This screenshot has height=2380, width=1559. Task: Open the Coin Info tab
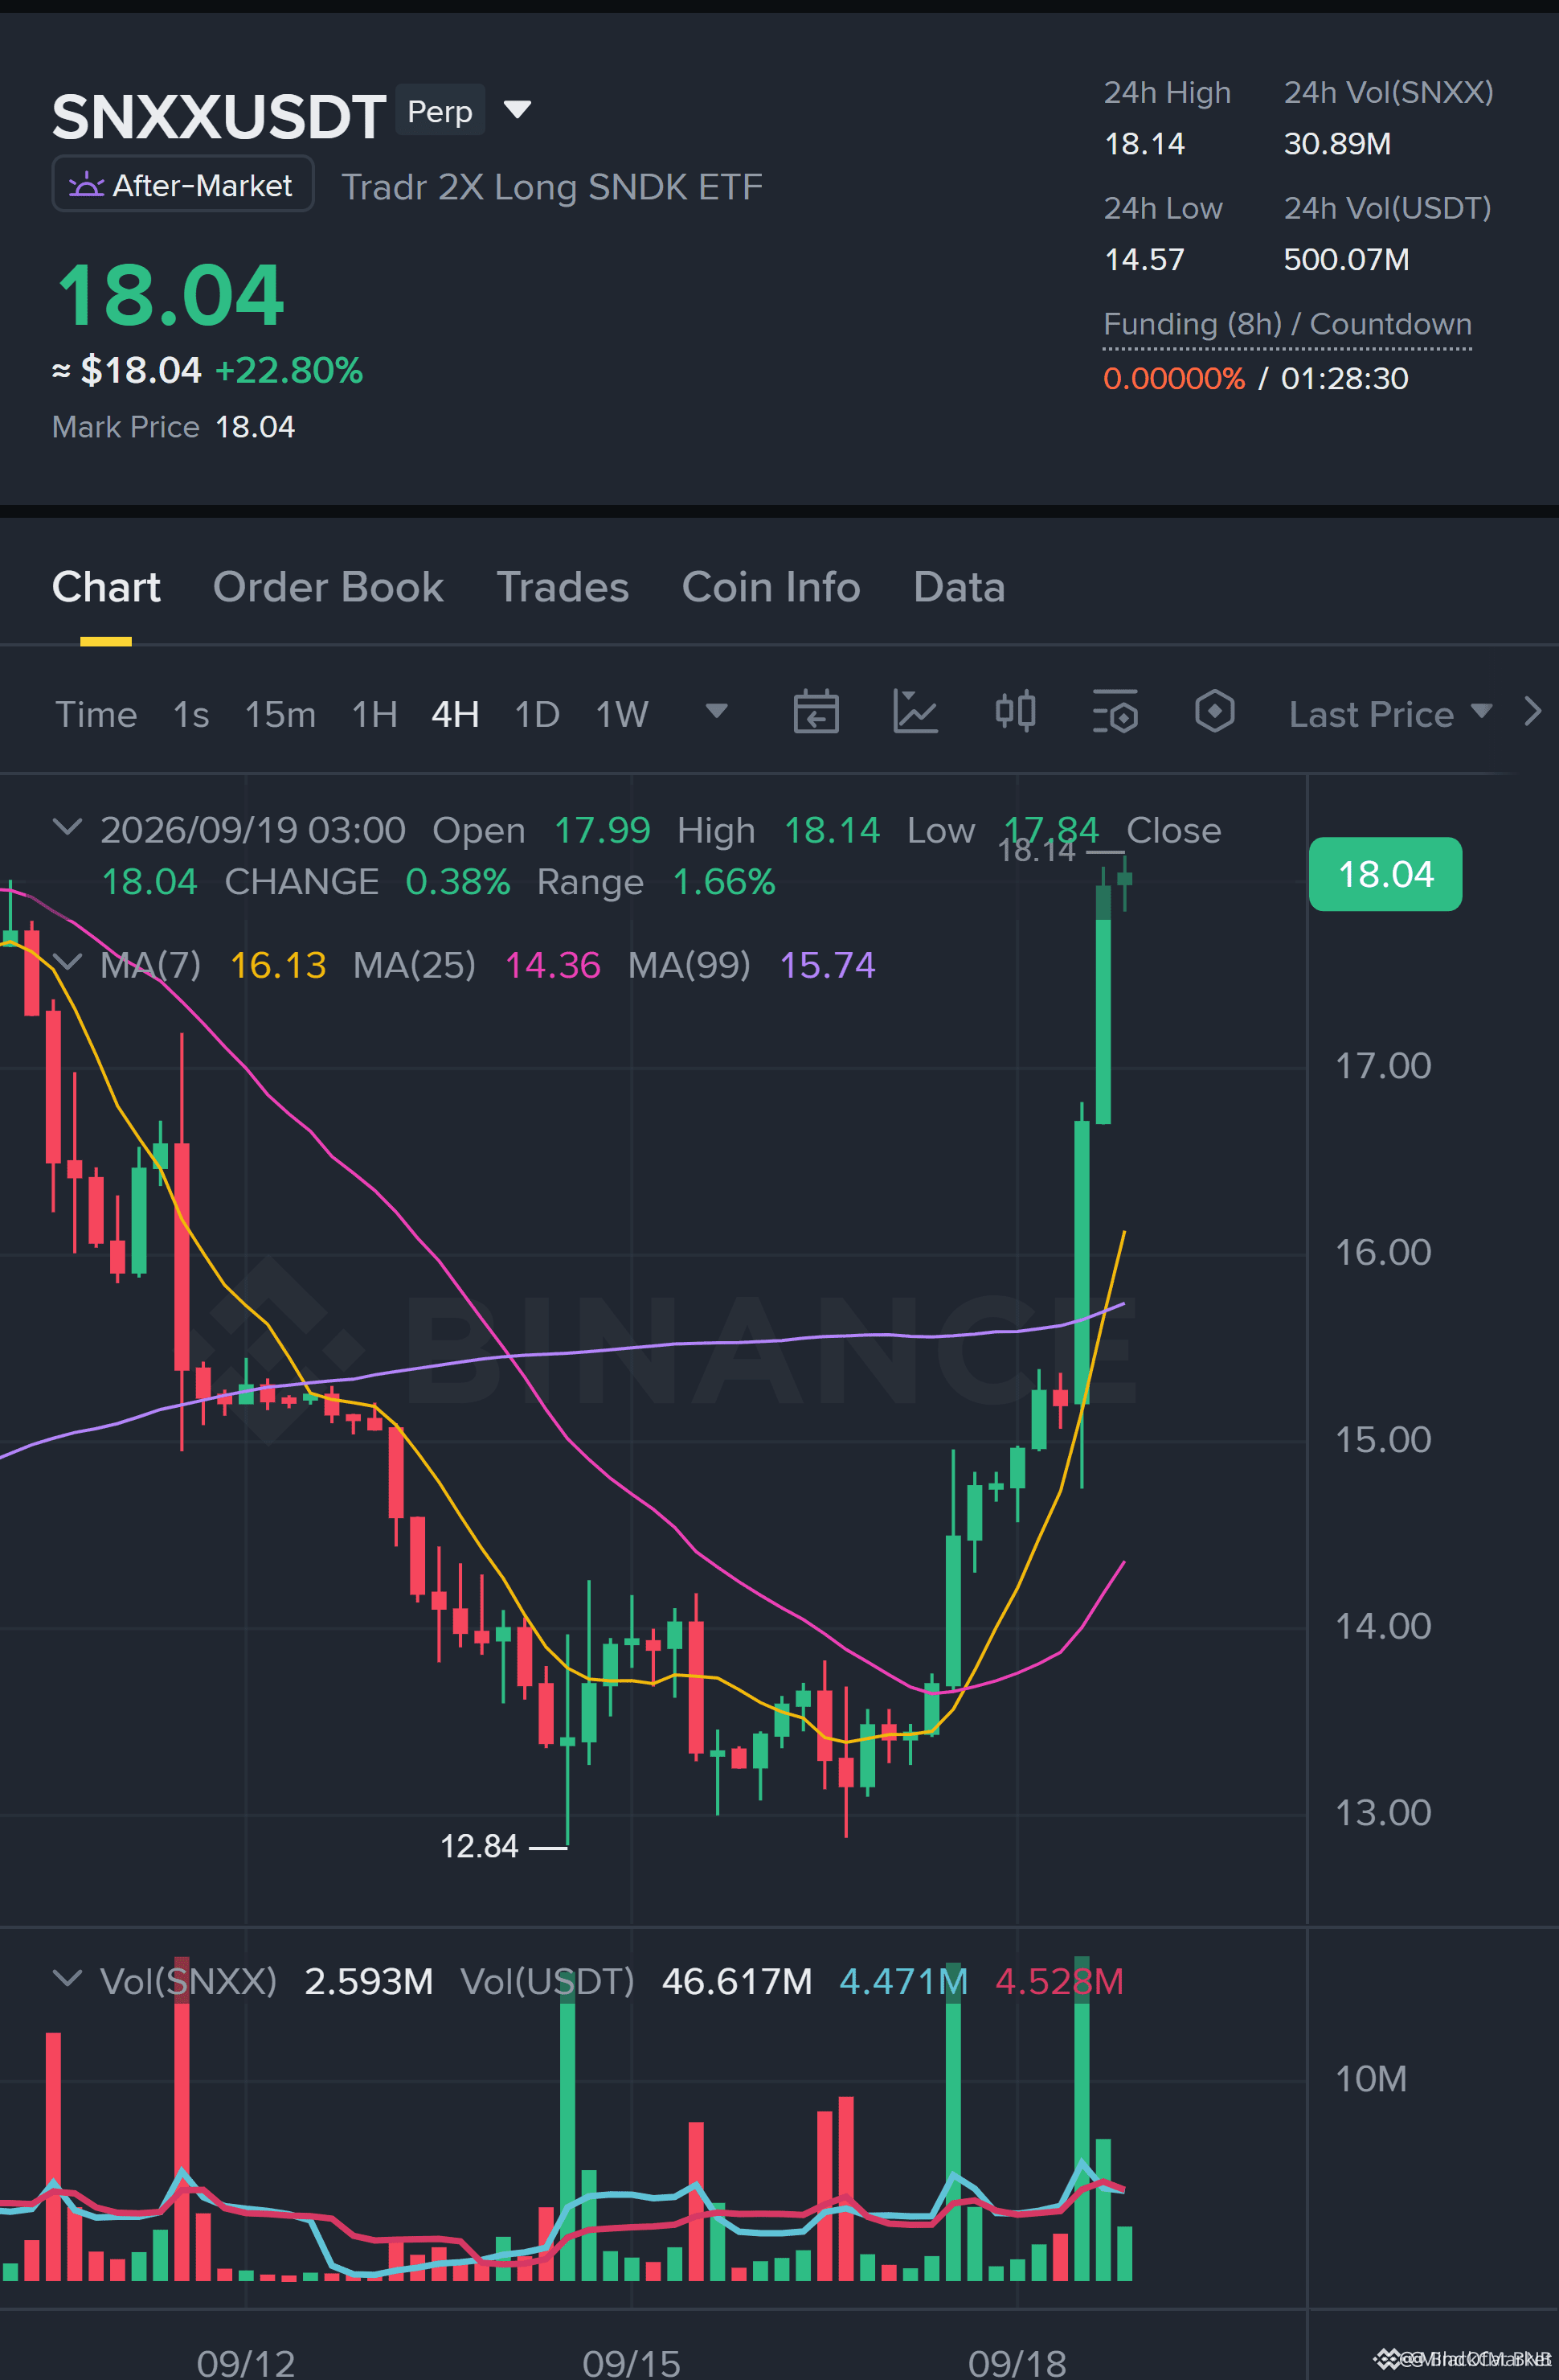[x=771, y=587]
